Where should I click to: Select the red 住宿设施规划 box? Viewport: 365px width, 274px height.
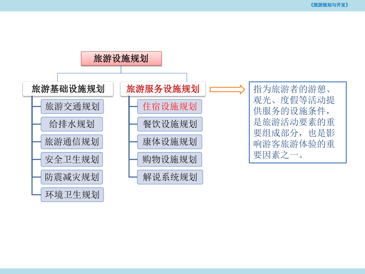pos(170,107)
